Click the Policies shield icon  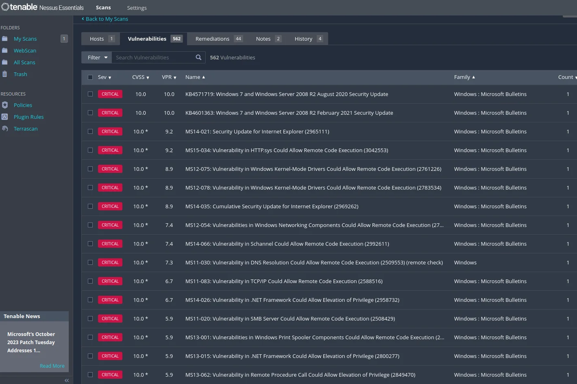[x=5, y=105]
